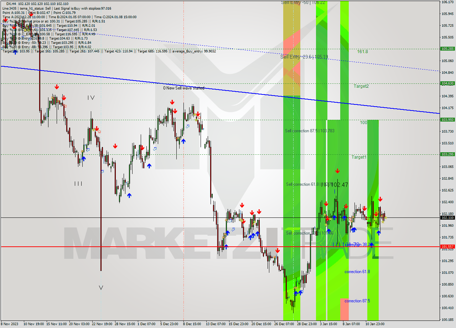Click the 161.8 Fibonacci label
456x328 pixels.
363,52
